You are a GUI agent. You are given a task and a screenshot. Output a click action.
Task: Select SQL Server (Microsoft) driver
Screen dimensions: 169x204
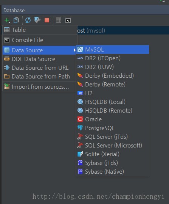pos(112,146)
